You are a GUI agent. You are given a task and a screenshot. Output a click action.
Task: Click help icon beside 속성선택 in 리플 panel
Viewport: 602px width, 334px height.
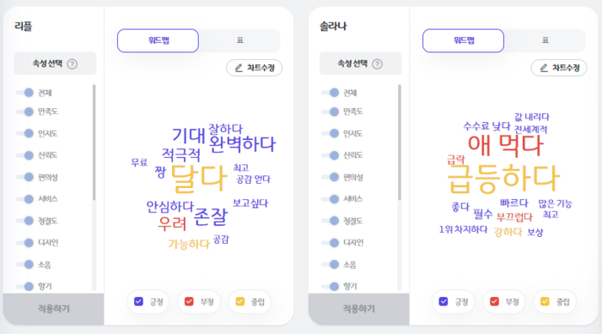[72, 64]
